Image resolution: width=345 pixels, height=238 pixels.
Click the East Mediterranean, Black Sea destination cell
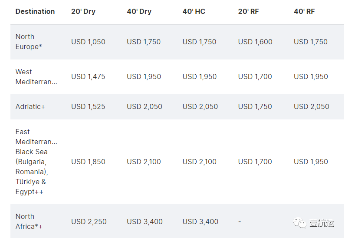click(36, 162)
